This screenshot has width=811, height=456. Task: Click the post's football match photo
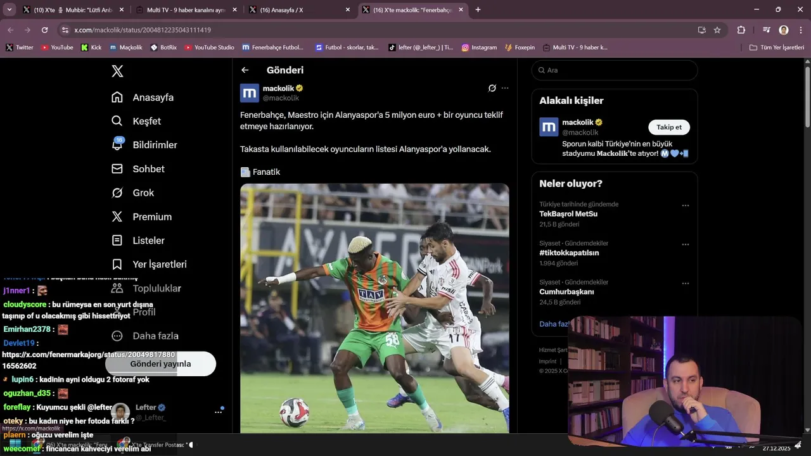[374, 308]
